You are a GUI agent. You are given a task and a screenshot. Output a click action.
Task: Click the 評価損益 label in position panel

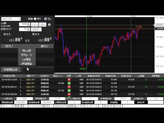pyautogui.click(x=27, y=64)
